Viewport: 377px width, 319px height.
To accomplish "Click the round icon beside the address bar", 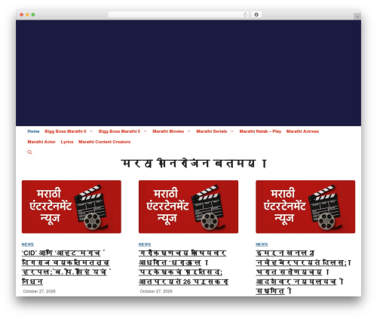I will click(256, 14).
